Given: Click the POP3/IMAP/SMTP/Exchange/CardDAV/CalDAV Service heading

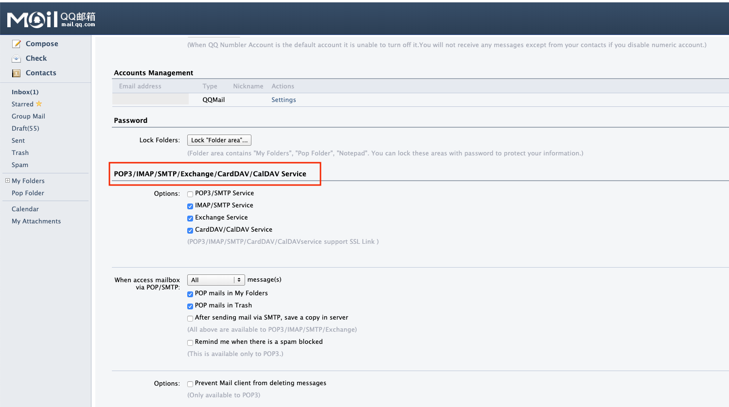Looking at the screenshot, I should click(210, 174).
